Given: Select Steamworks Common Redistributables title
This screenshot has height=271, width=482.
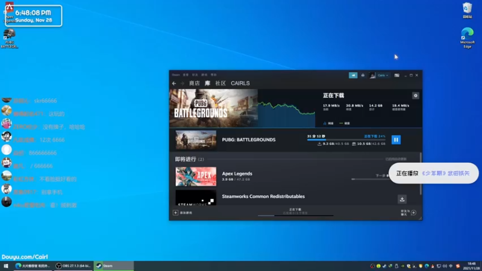Looking at the screenshot, I should coord(263,196).
